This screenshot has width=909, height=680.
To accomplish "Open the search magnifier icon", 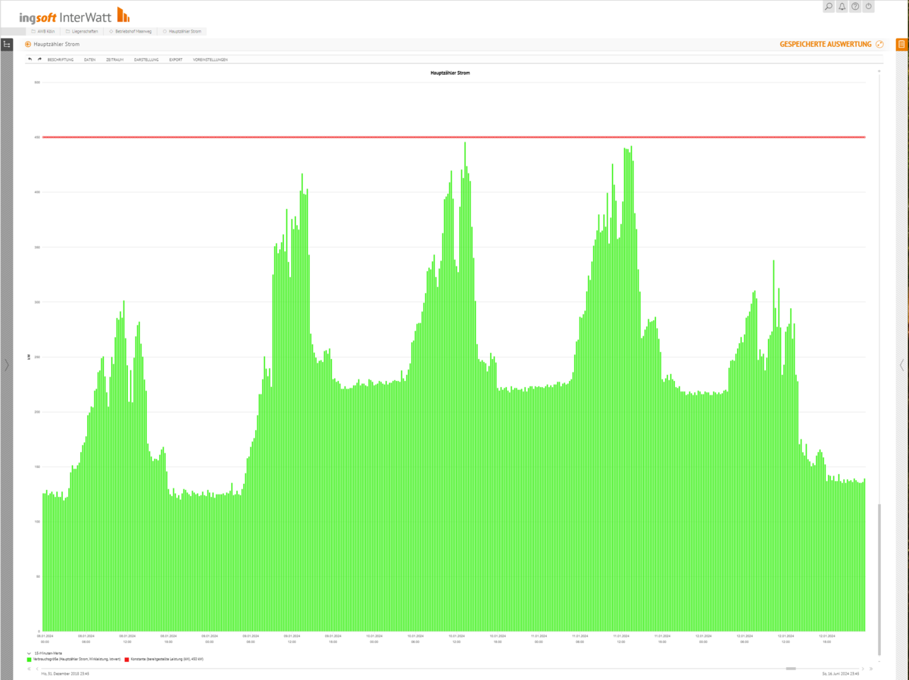I will tap(829, 7).
